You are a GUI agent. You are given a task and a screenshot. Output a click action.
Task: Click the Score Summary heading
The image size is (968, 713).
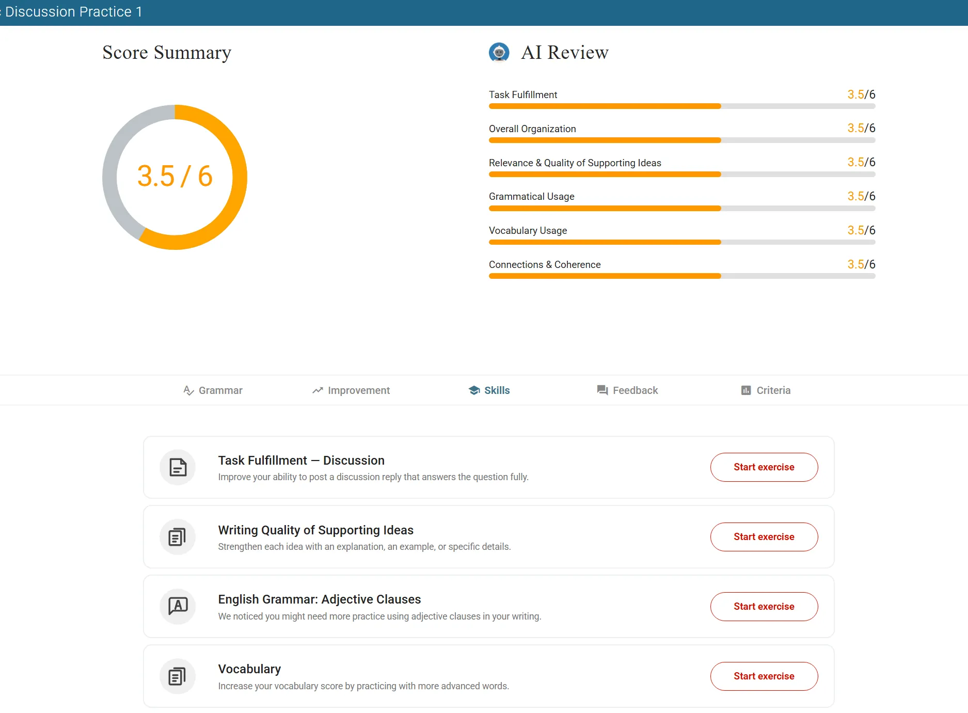(167, 53)
